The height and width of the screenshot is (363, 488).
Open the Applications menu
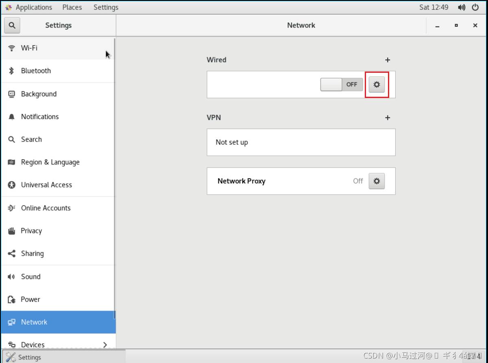click(x=33, y=7)
